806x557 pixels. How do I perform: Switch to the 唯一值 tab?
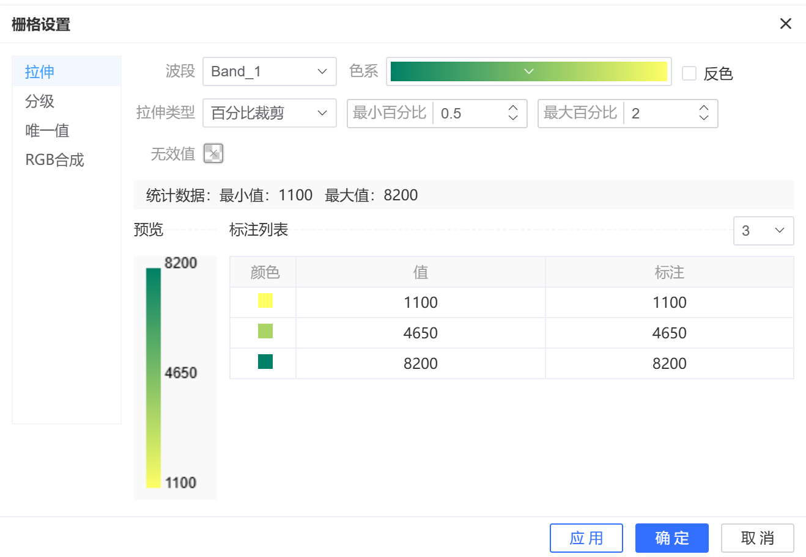tap(47, 130)
